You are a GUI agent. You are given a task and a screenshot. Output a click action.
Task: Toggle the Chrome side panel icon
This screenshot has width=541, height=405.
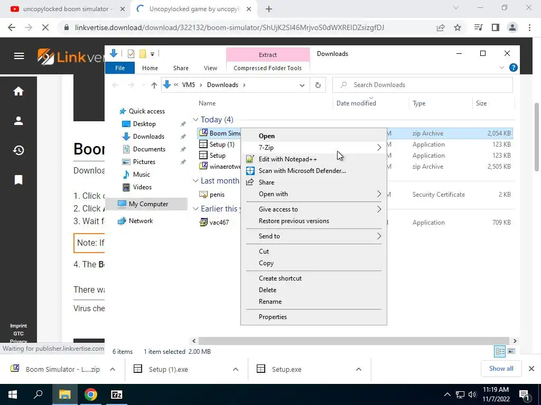point(496,27)
